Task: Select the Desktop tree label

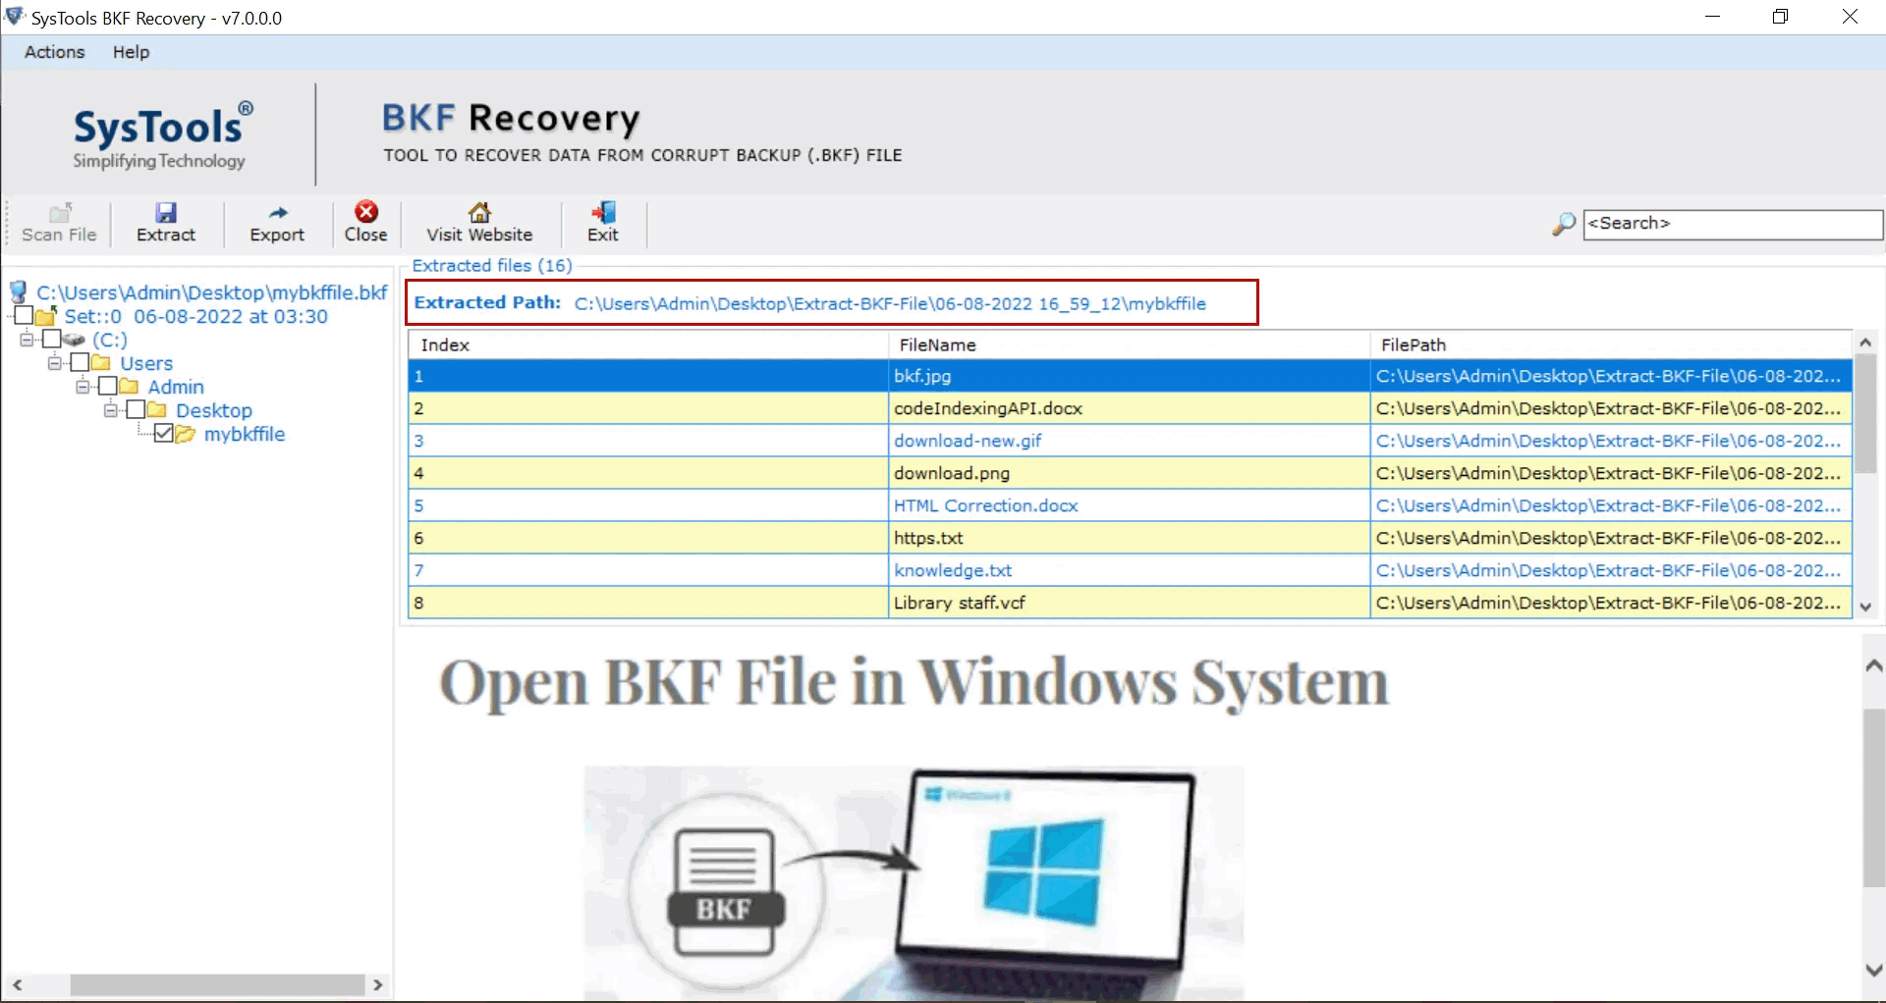Action: point(214,410)
